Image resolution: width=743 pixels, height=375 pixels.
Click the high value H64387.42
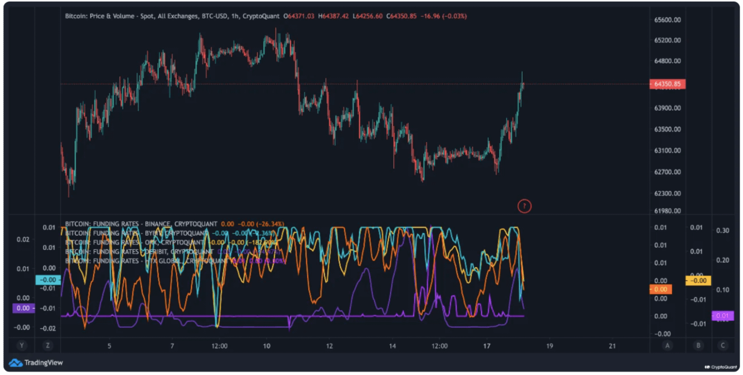(334, 16)
